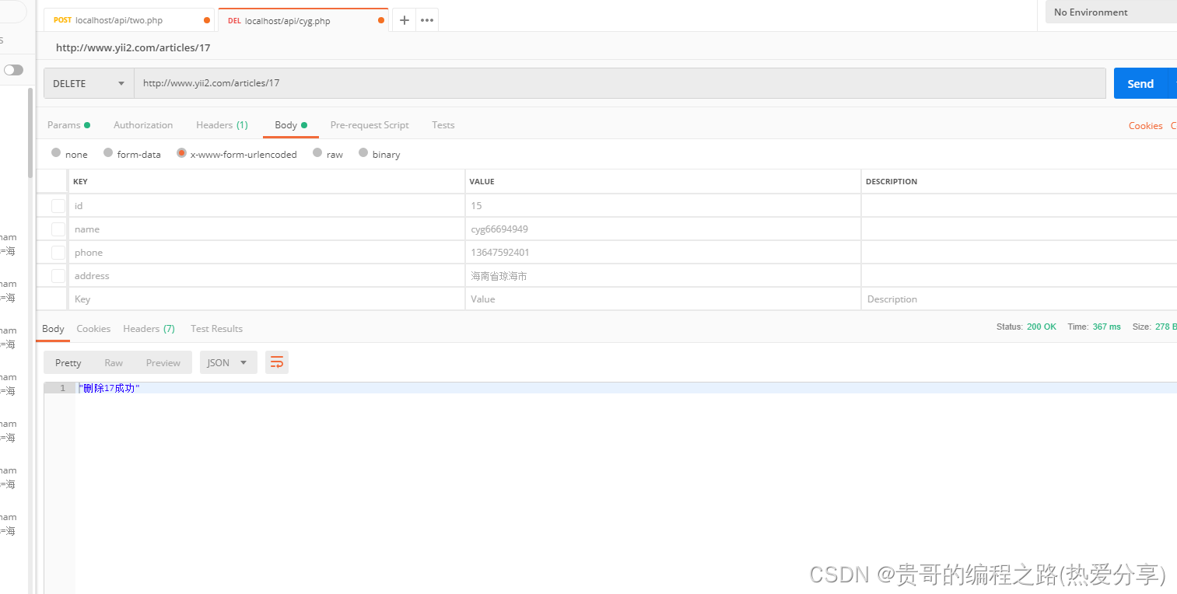The height and width of the screenshot is (594, 1177).
Task: Click the empty Description input cell
Action: (1019, 299)
